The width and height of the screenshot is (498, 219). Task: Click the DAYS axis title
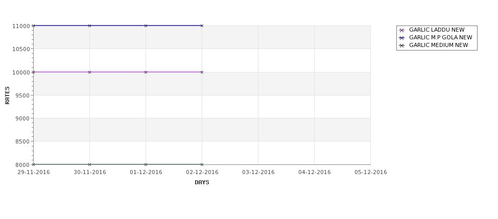tap(202, 183)
